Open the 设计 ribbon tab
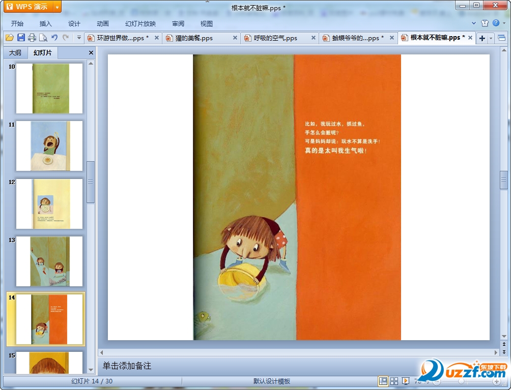Image resolution: width=511 pixels, height=390 pixels. [74, 24]
